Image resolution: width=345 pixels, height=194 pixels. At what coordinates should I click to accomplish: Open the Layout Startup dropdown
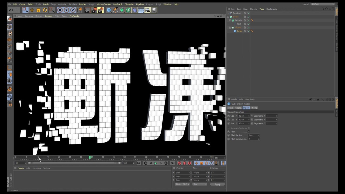click(323, 4)
